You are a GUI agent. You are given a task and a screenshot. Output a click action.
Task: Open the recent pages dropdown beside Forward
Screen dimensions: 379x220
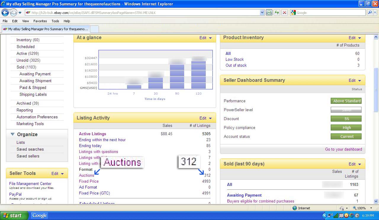pos(20,13)
